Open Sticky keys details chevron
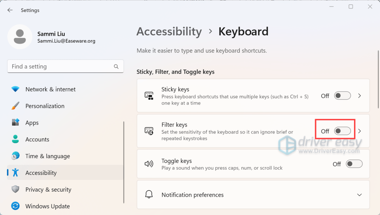Image resolution: width=380 pixels, height=215 pixels. tap(359, 96)
